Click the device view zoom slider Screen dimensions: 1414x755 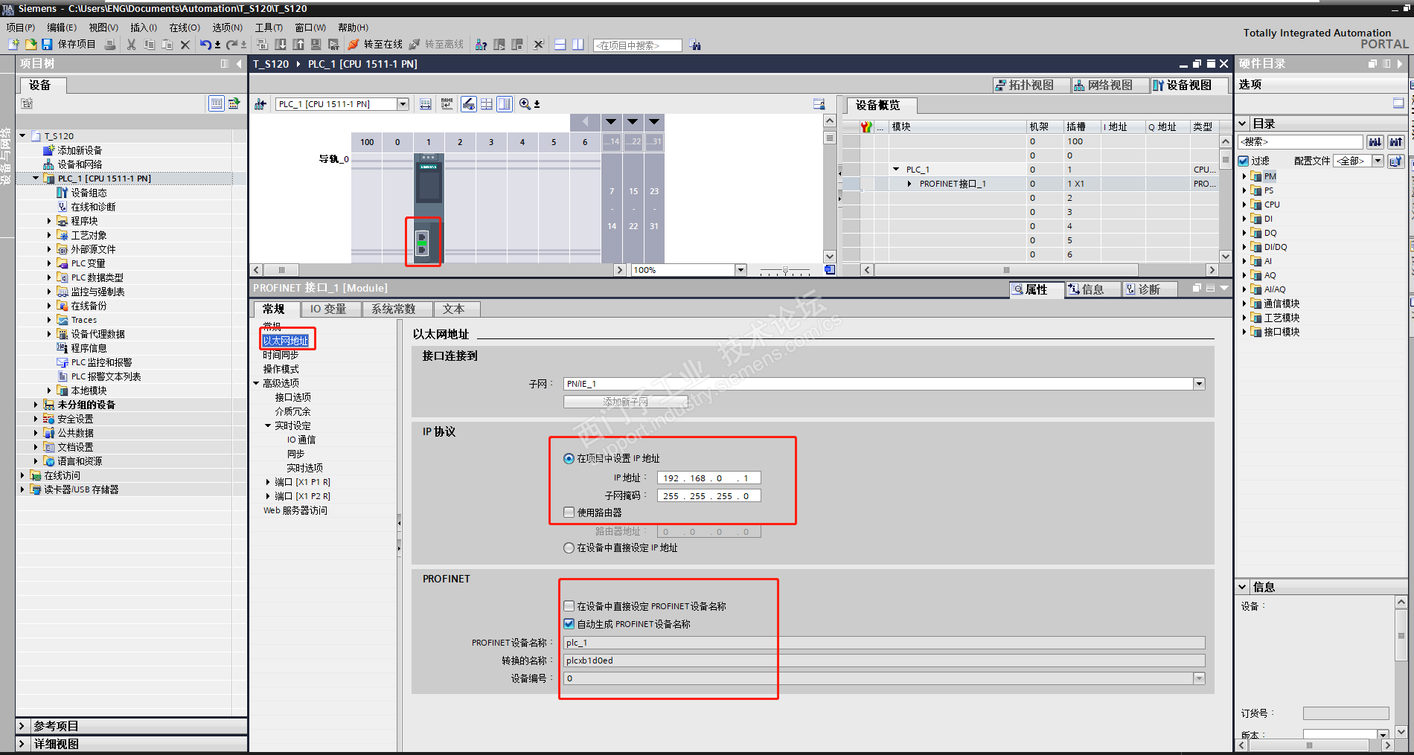(785, 271)
